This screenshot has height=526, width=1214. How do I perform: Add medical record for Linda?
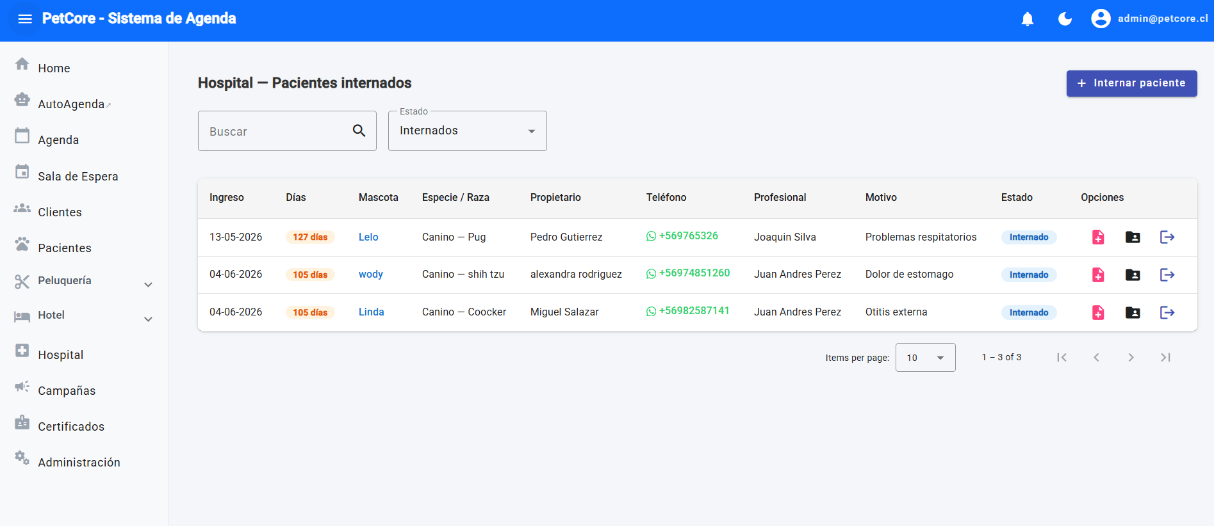tap(1098, 312)
